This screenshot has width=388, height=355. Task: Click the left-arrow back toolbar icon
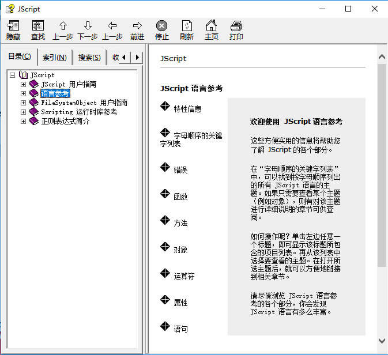112,26
